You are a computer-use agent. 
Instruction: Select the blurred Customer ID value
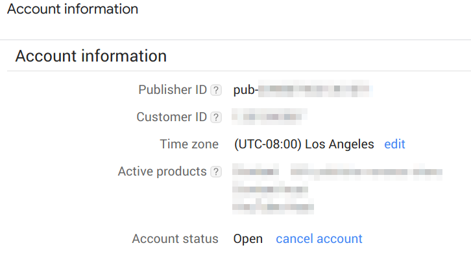coord(269,117)
